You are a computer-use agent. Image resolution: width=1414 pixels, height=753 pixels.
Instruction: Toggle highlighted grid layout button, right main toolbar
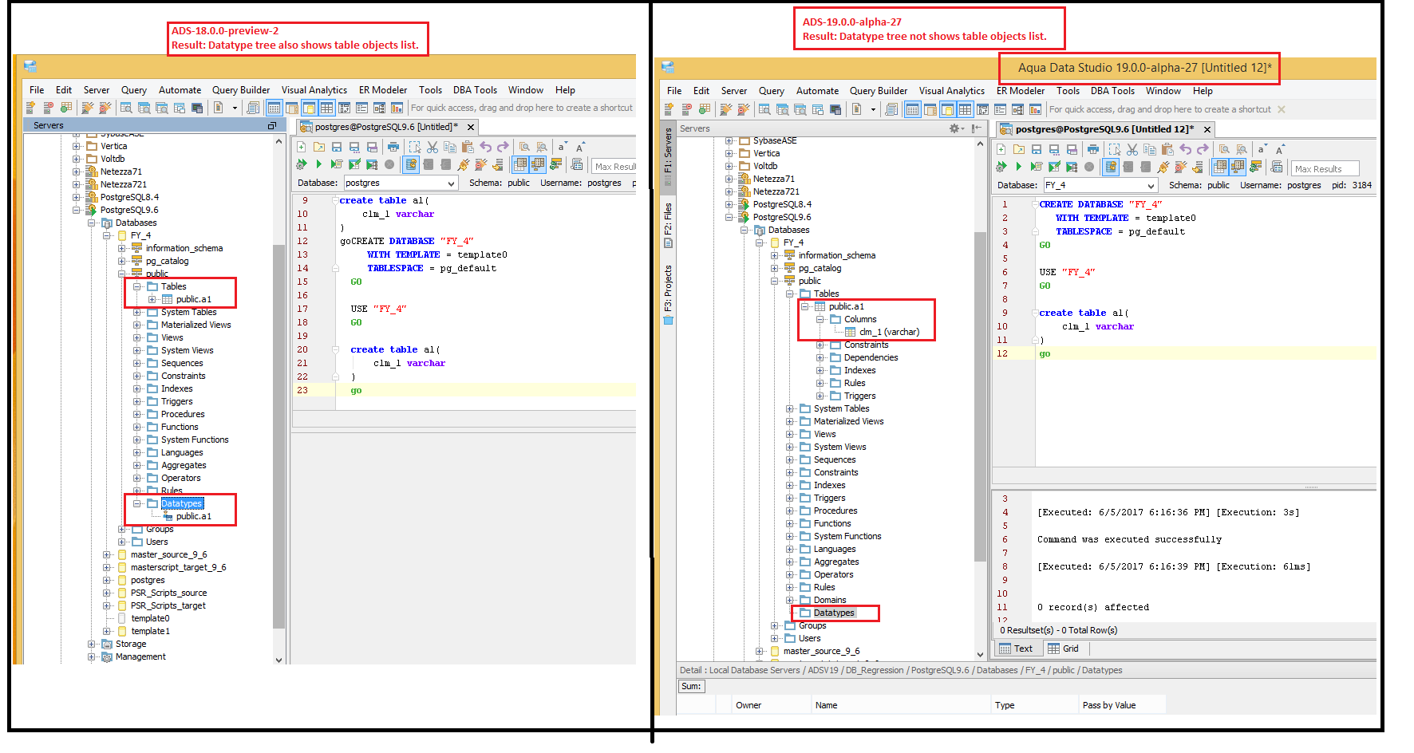tap(965, 109)
